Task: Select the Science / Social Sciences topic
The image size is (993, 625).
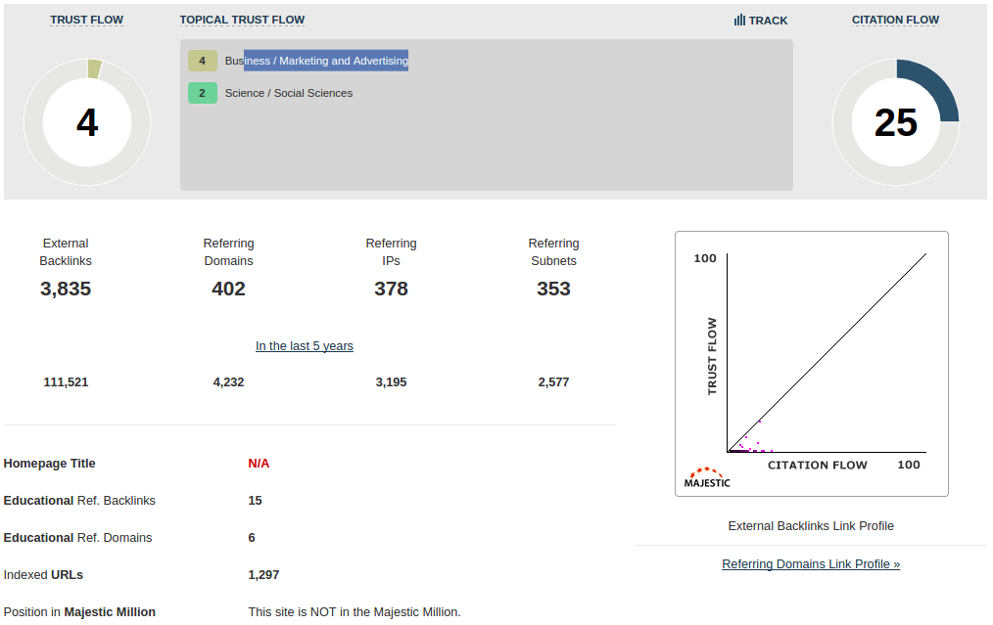Action: click(289, 93)
